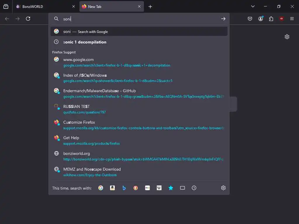The height and width of the screenshot is (224, 299).
Task: Select the New Tab tab
Action: pos(112,6)
